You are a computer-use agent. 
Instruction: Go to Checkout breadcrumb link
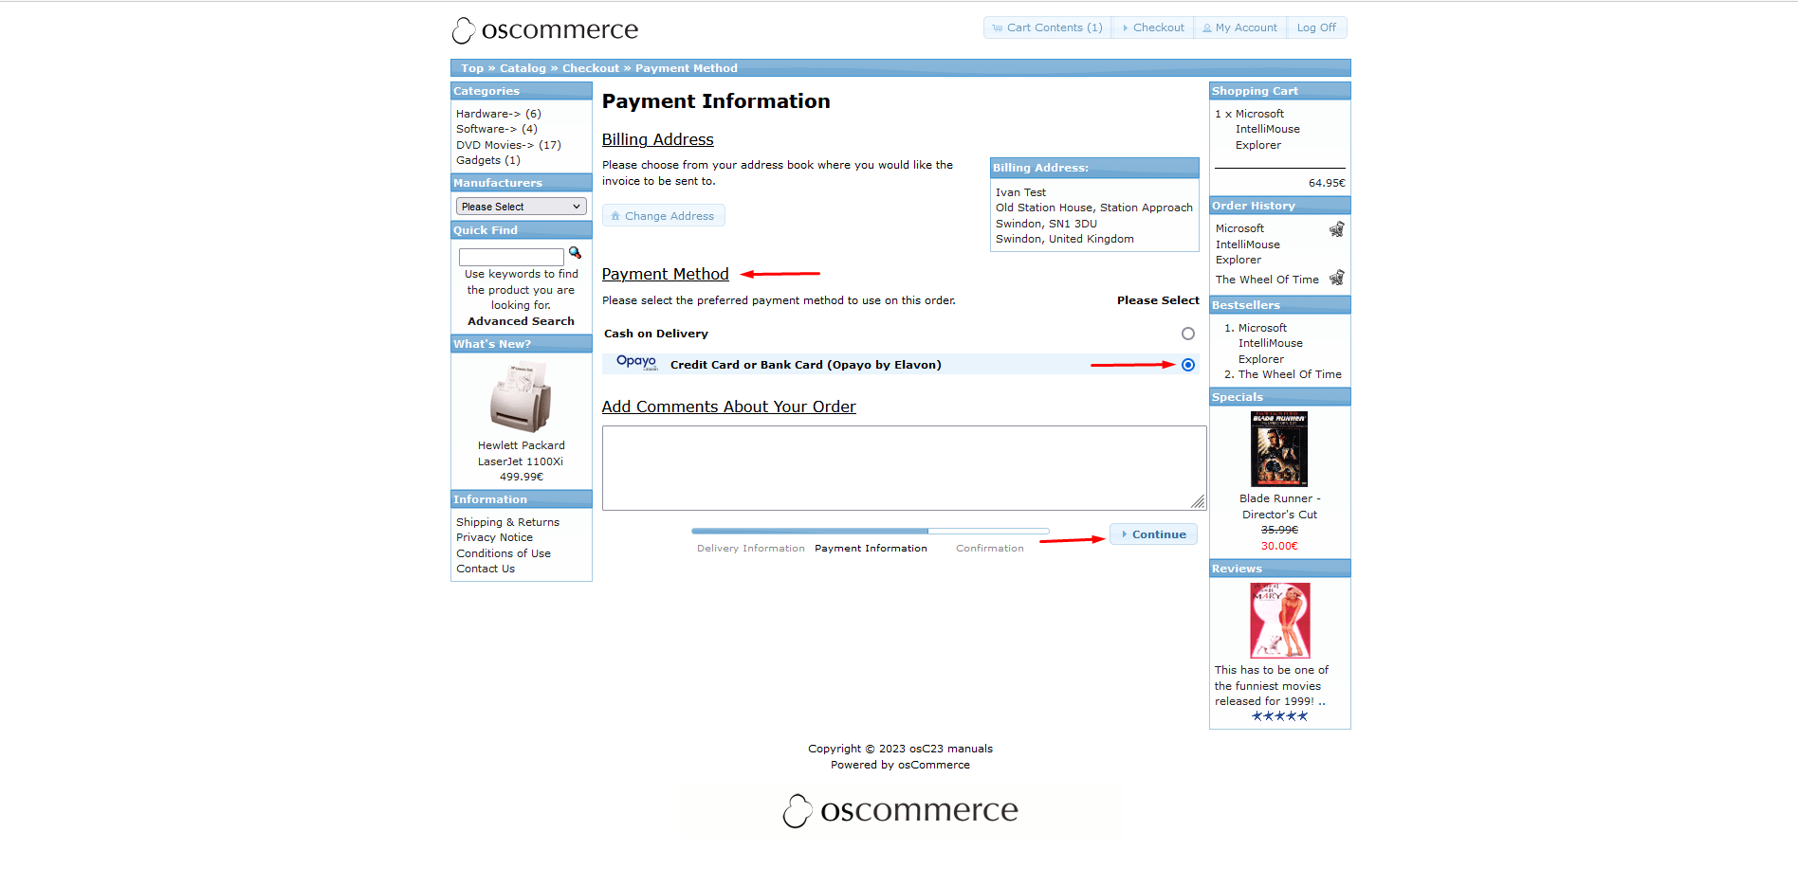pyautogui.click(x=591, y=68)
